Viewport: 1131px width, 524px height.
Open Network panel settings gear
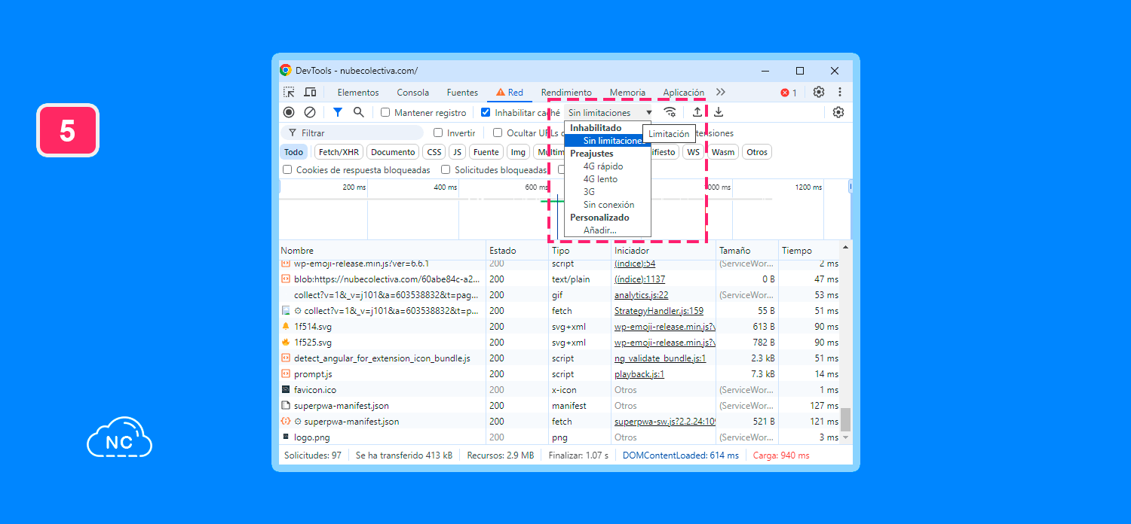pyautogui.click(x=838, y=112)
